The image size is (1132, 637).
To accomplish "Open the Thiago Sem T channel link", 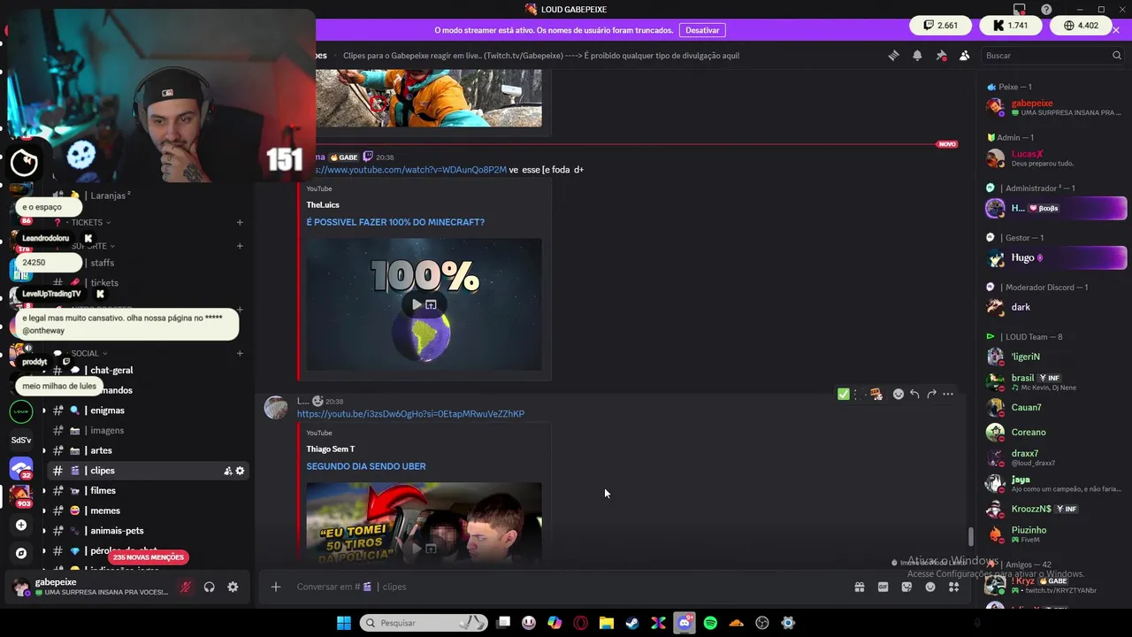I will point(331,449).
